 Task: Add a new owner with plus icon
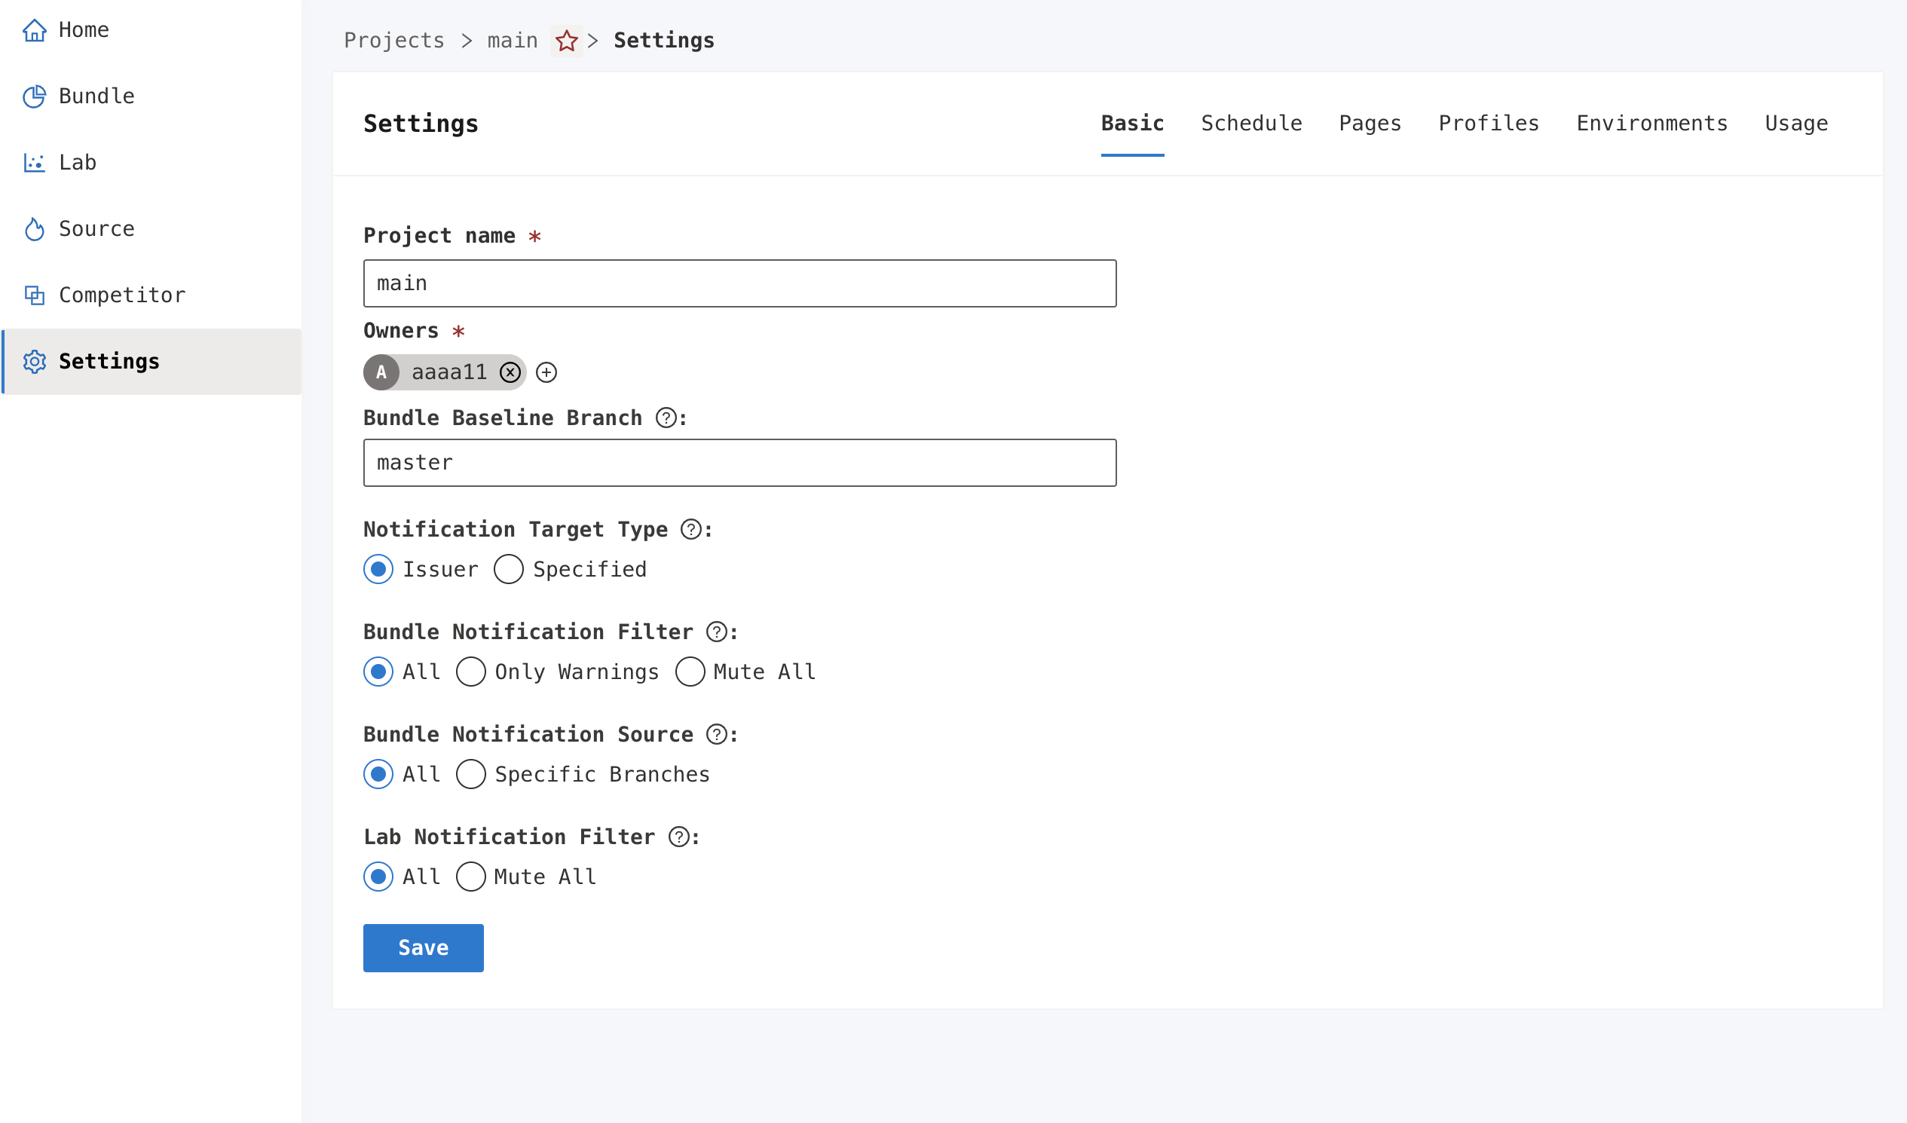[546, 372]
